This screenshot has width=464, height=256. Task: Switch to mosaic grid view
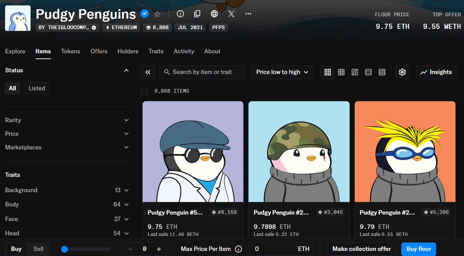355,72
